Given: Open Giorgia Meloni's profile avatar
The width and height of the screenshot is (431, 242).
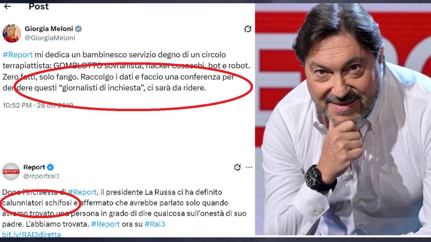Looking at the screenshot, I should (12, 33).
